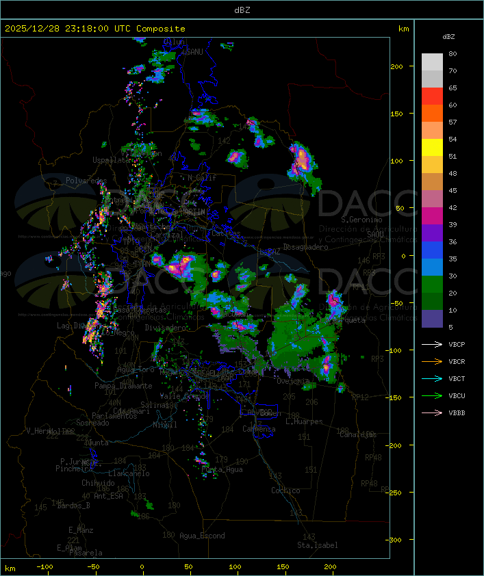The width and height of the screenshot is (484, 576).
Task: Click the dBZ heading above the color scale
Action: tap(448, 37)
